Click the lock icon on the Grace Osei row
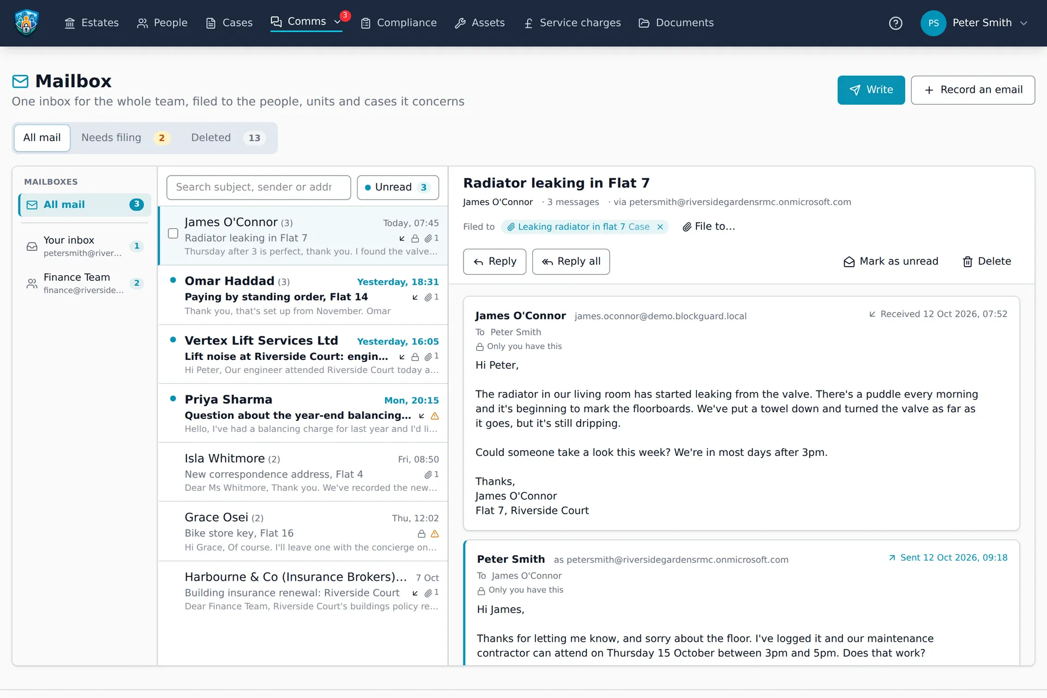Viewport: 1047px width, 698px height. coord(422,533)
